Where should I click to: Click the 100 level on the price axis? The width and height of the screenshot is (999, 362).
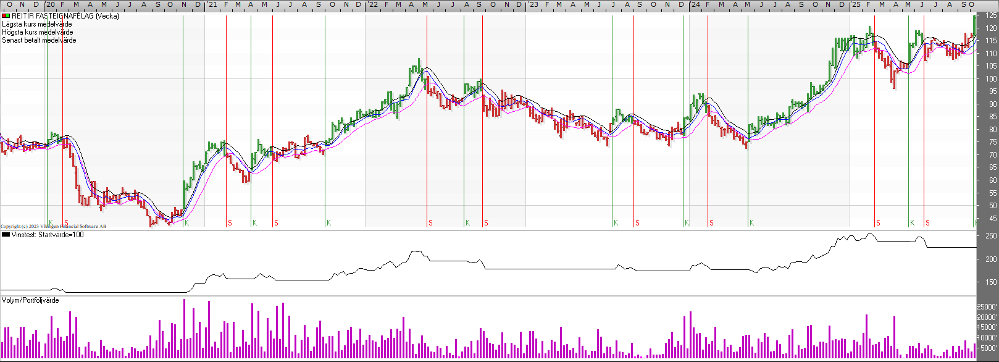990,79
